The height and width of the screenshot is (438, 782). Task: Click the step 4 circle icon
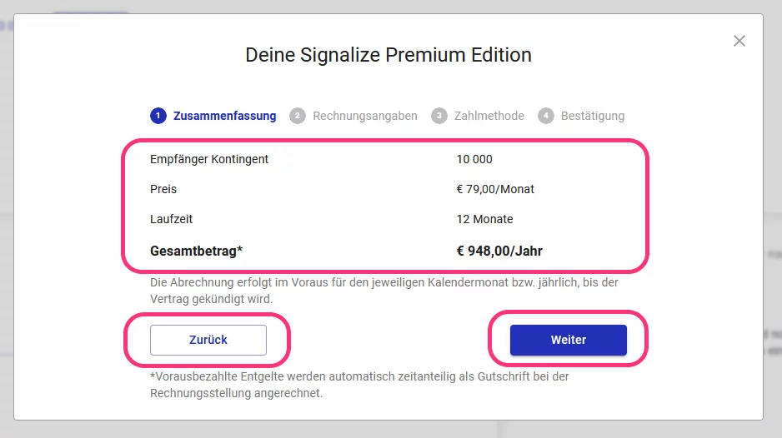[x=545, y=116]
